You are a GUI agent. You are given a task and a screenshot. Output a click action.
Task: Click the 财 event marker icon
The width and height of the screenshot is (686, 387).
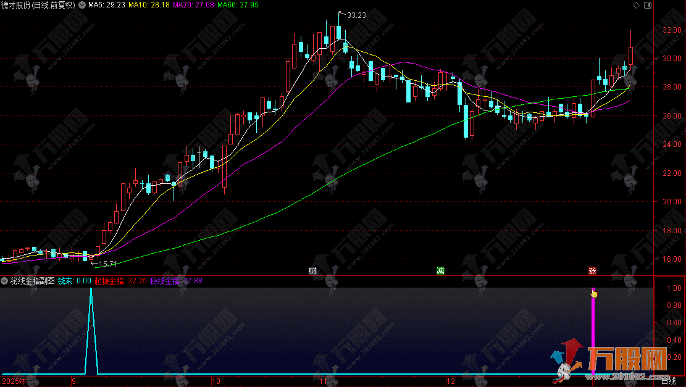[x=313, y=271]
